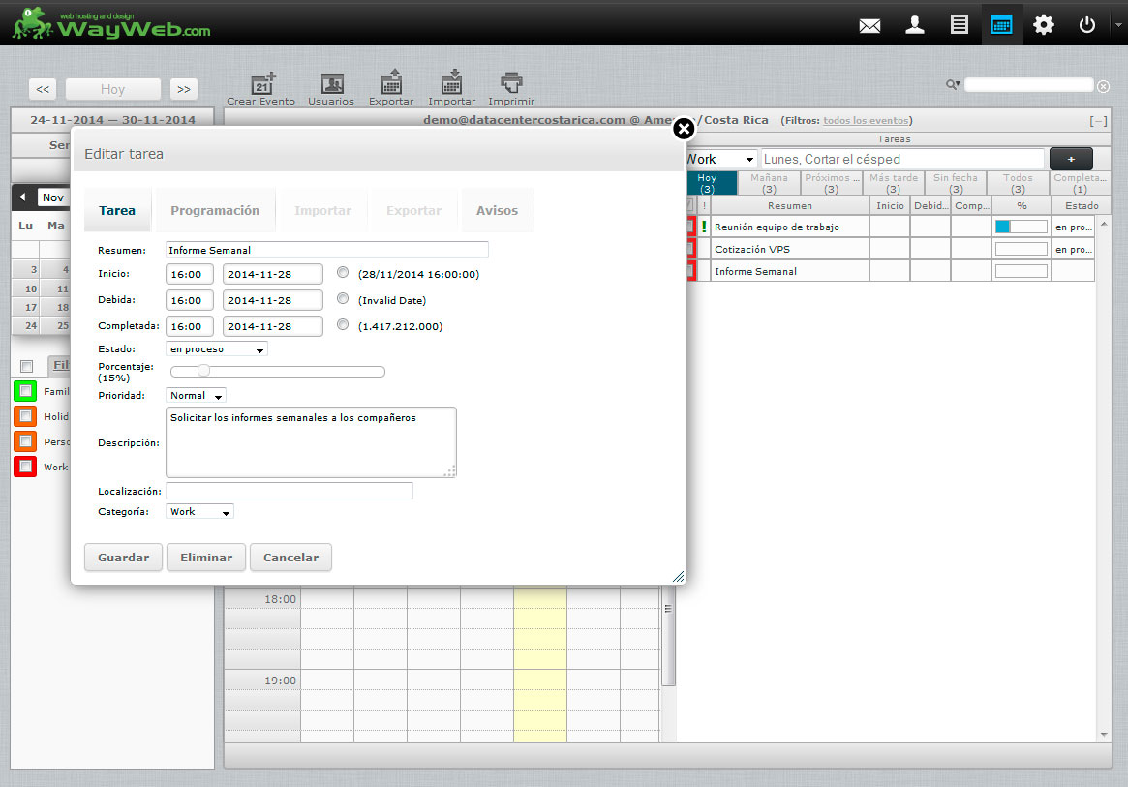Close the Editar tarea dialog
Screen dimensions: 1128x787
click(x=684, y=129)
